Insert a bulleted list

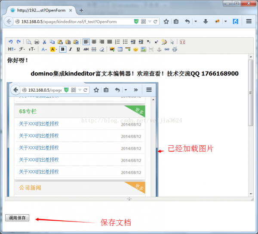pos(125,42)
